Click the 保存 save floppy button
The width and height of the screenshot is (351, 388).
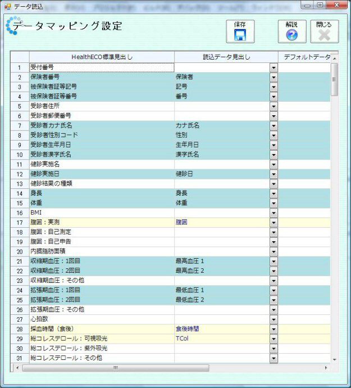point(240,31)
